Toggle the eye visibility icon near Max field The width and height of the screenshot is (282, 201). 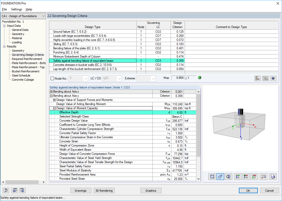[273, 78]
